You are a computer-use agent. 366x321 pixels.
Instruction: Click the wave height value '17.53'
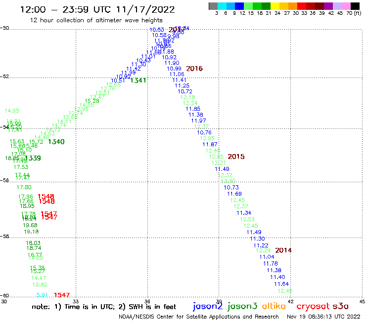coord(21,167)
